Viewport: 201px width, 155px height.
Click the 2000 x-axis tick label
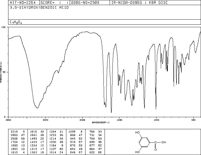point(82,120)
